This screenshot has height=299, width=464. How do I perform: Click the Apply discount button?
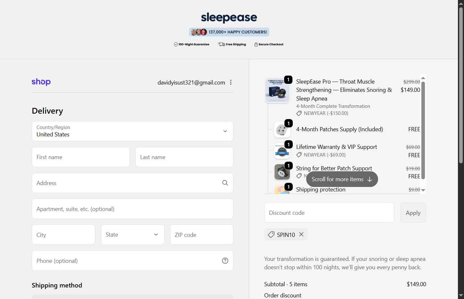pyautogui.click(x=413, y=213)
